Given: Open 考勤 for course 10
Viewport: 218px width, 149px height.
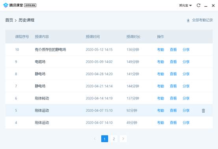Looking at the screenshot, I should [x=160, y=50].
